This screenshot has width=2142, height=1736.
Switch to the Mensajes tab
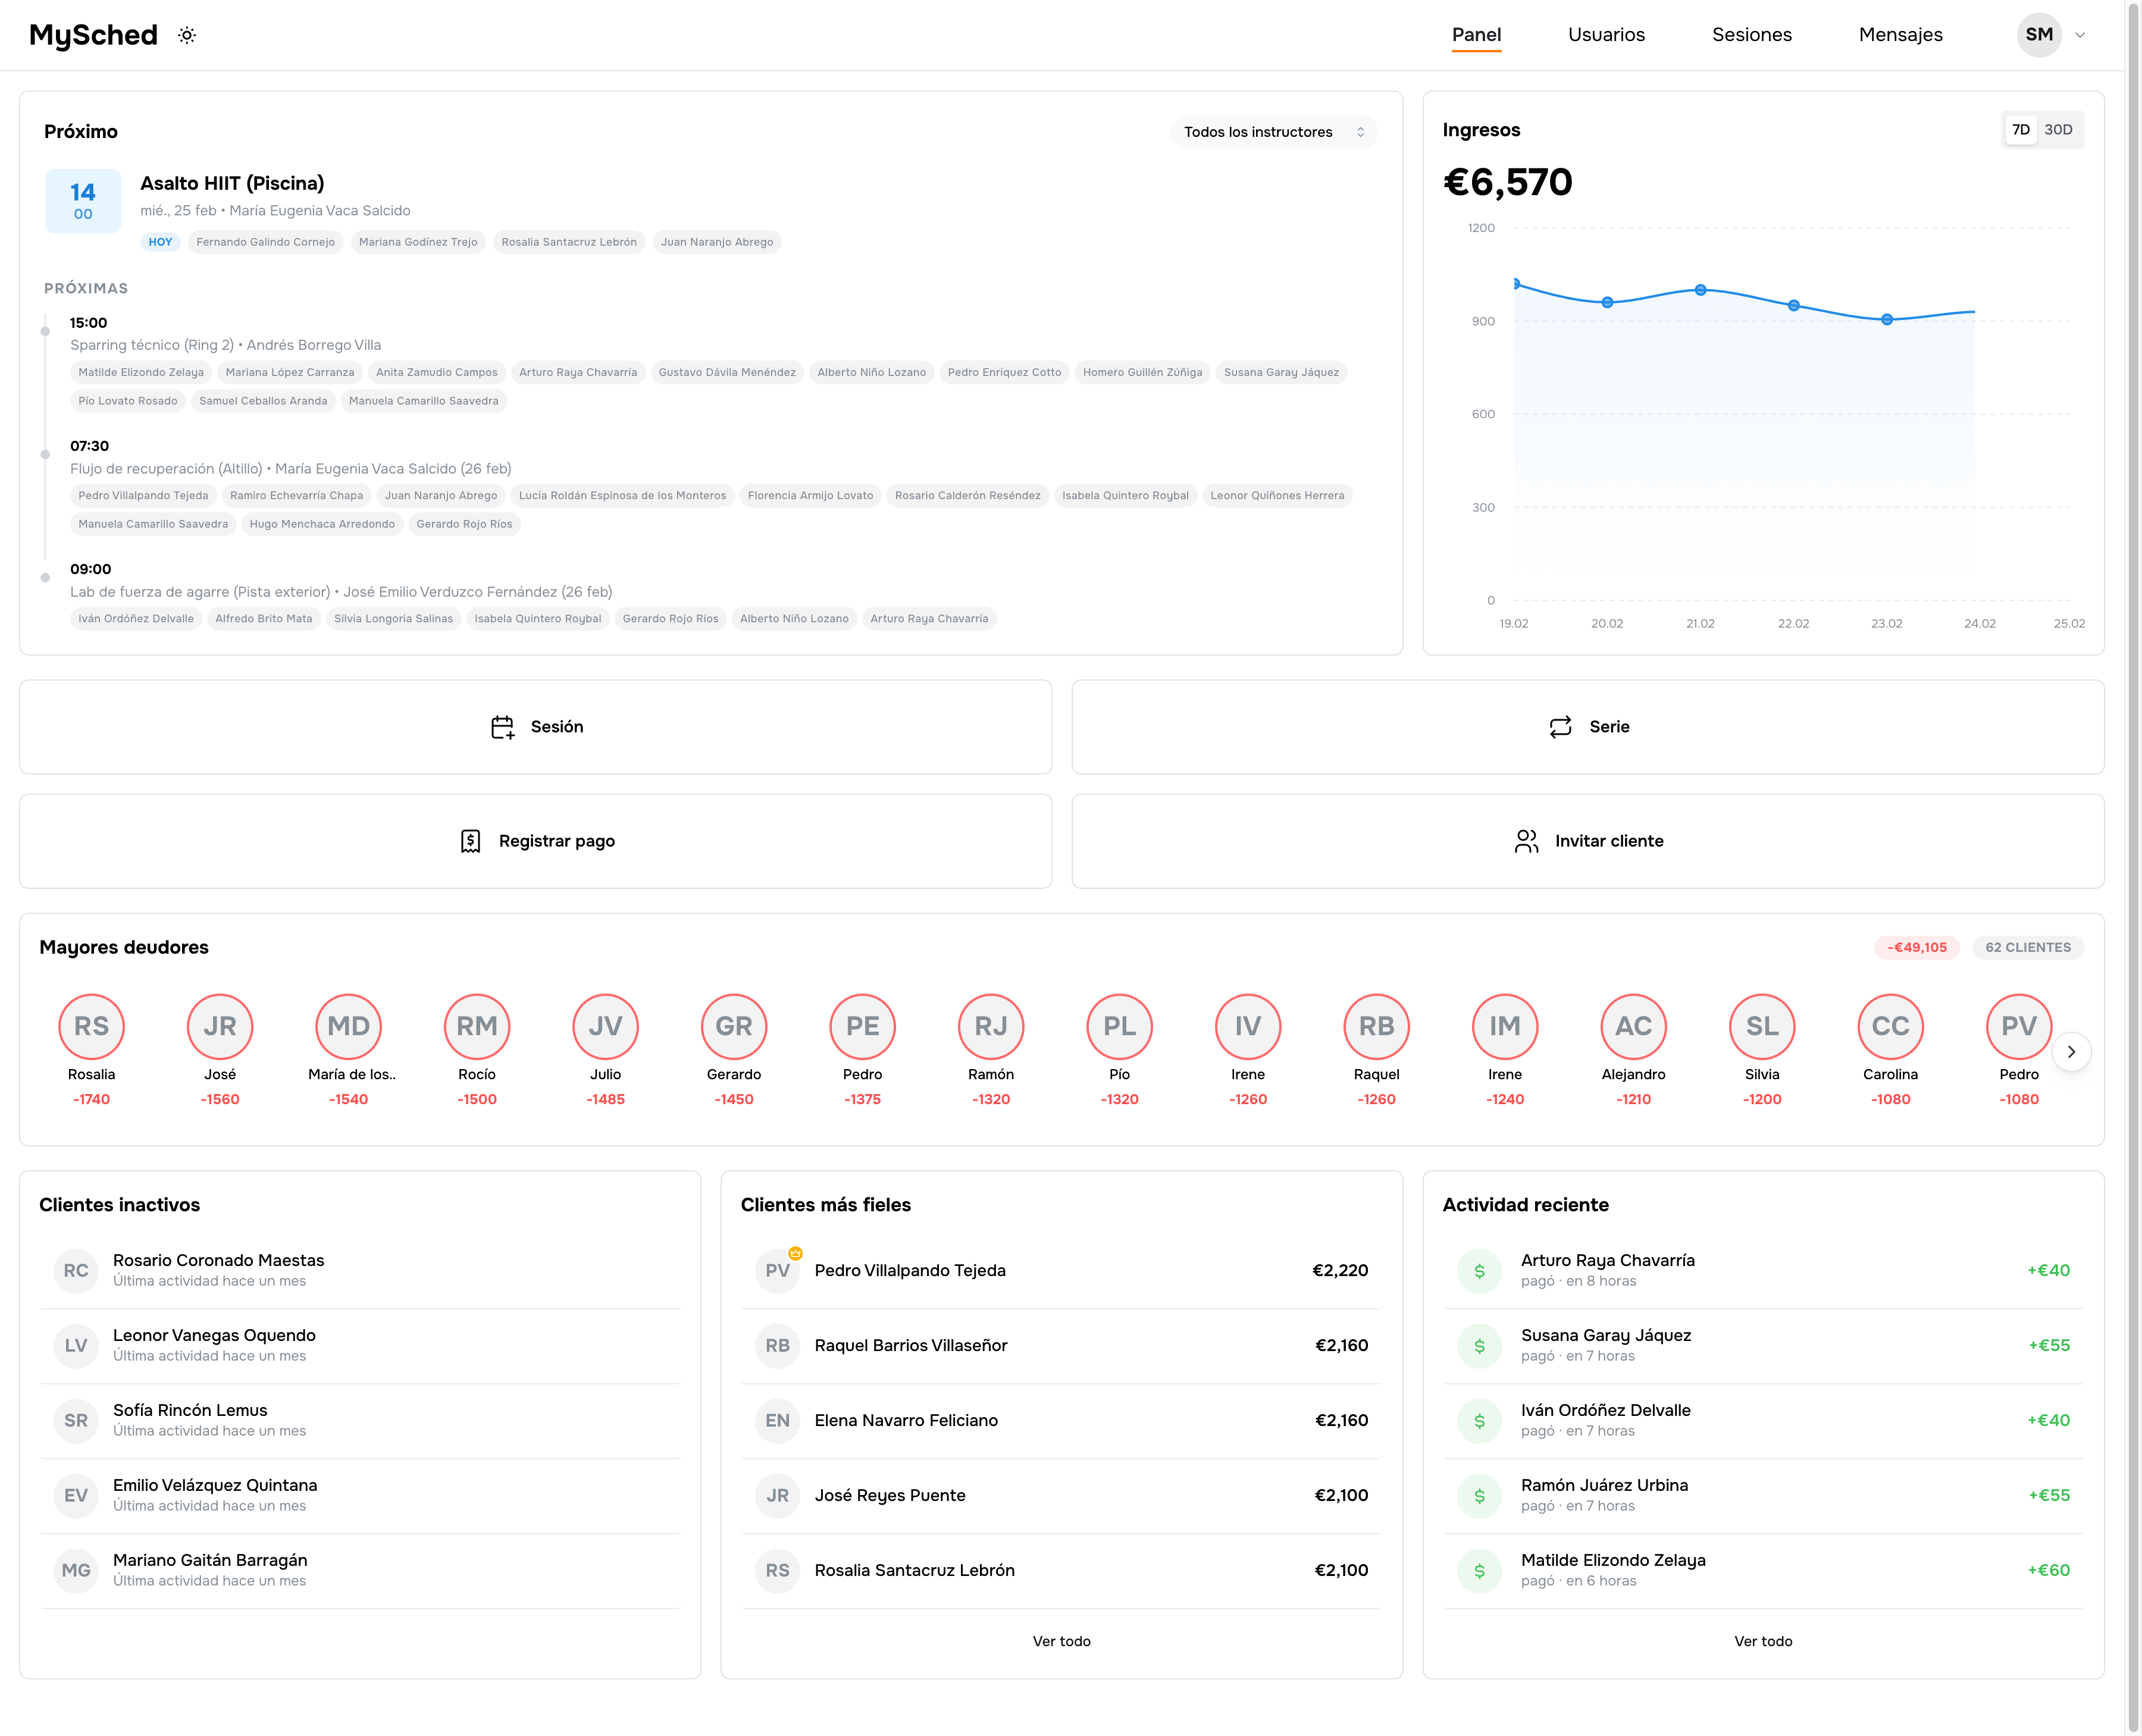tap(1900, 34)
